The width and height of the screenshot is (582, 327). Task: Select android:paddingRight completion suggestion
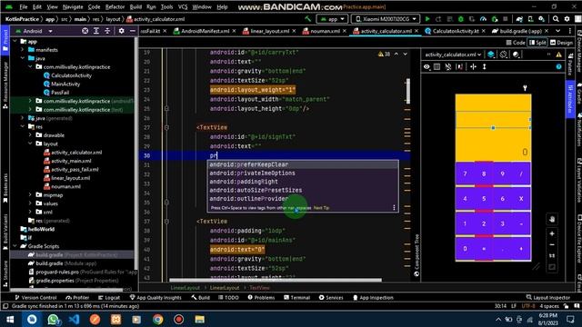click(x=303, y=182)
